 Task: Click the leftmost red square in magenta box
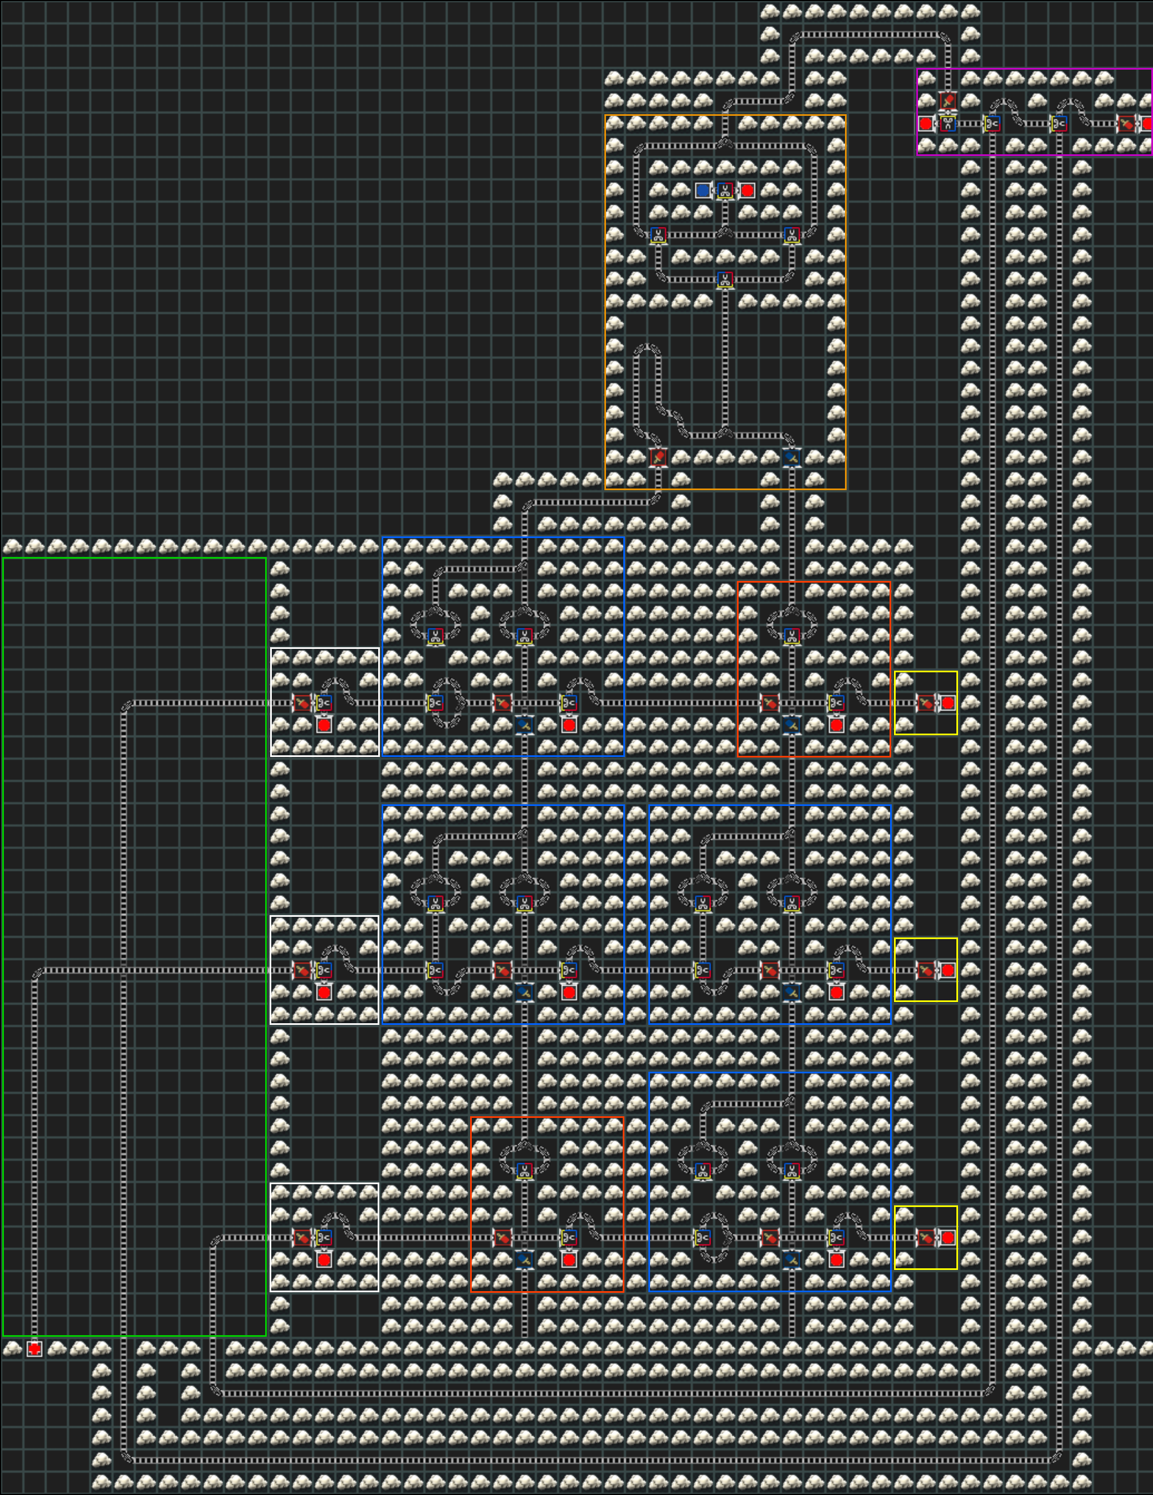point(926,124)
